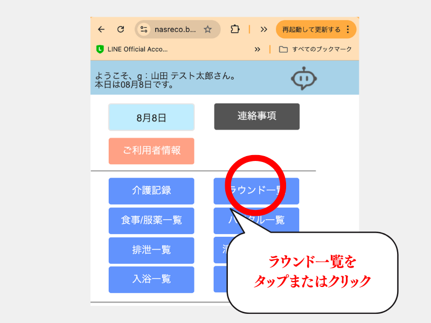Open the extensions puzzle icon
The image size is (431, 323).
[234, 30]
